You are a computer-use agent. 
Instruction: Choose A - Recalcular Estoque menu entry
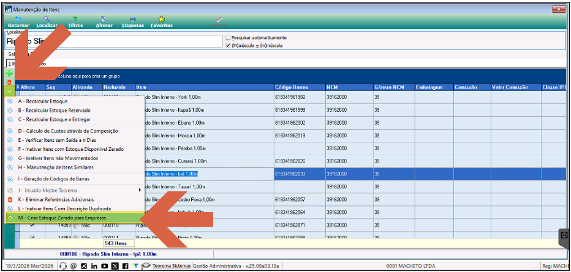(74, 101)
